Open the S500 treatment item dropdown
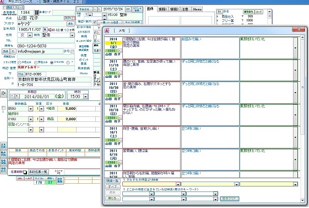 30,109
